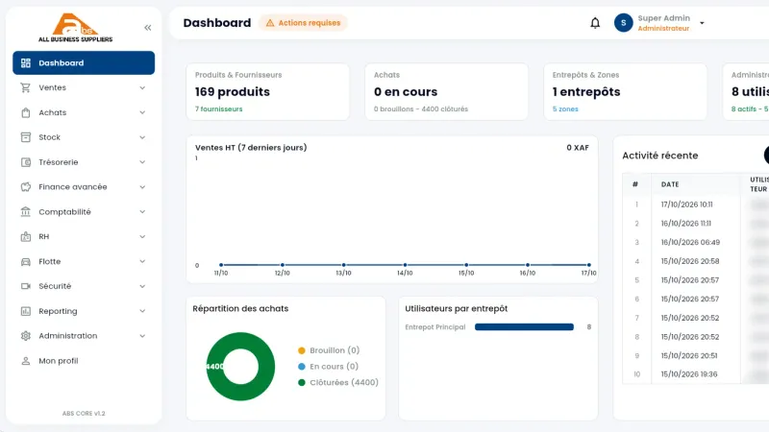The width and height of the screenshot is (769, 432).
Task: Go to Mon profil menu label
Action: pyautogui.click(x=59, y=361)
